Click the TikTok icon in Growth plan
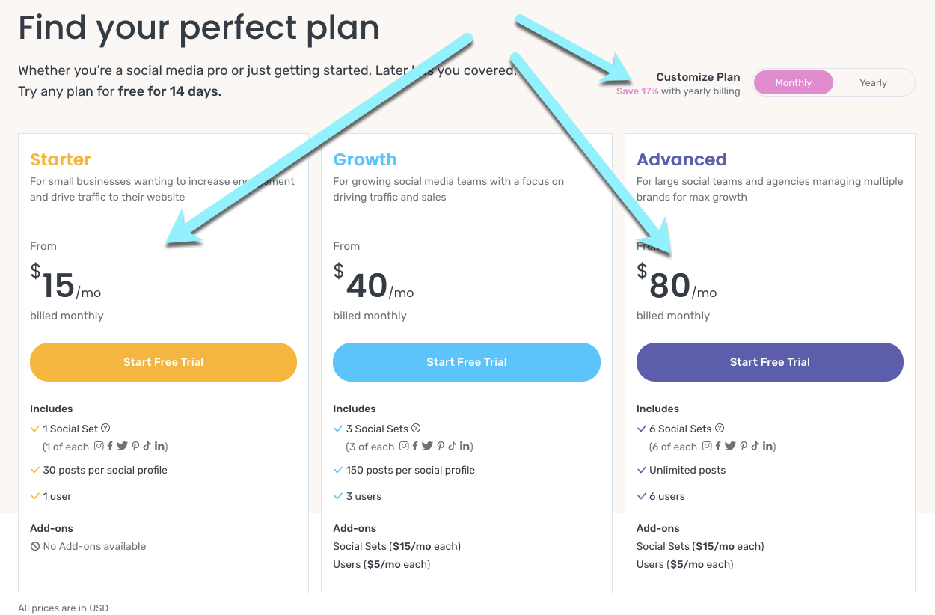Screen dimensions: 935x615 coord(452,446)
